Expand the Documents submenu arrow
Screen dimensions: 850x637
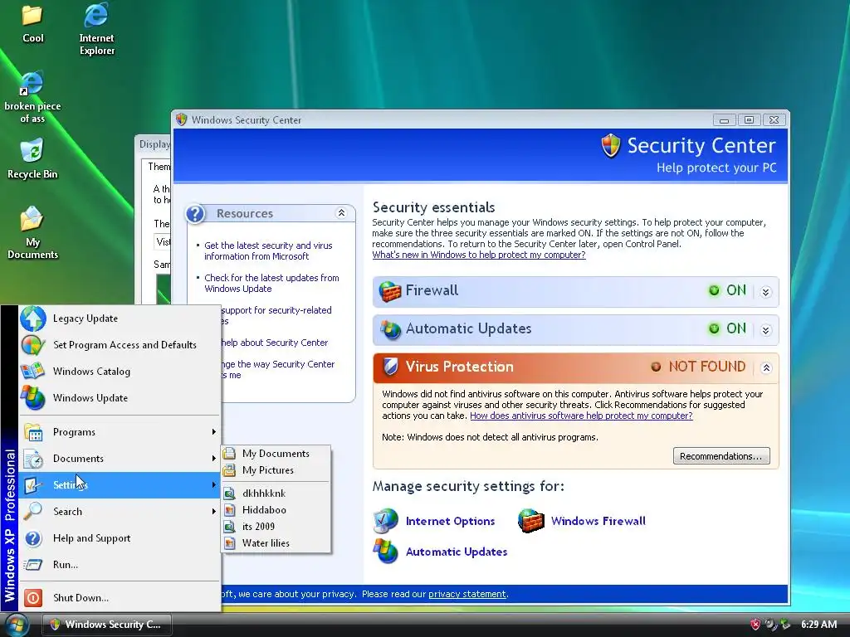click(213, 458)
